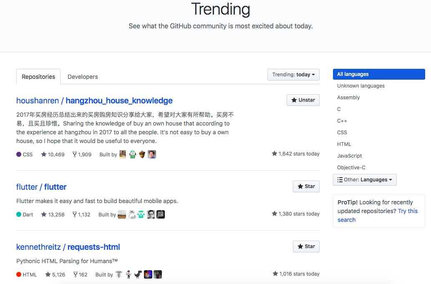Click the Flutter mobile apps description text
The height and width of the screenshot is (284, 431).
tap(97, 201)
